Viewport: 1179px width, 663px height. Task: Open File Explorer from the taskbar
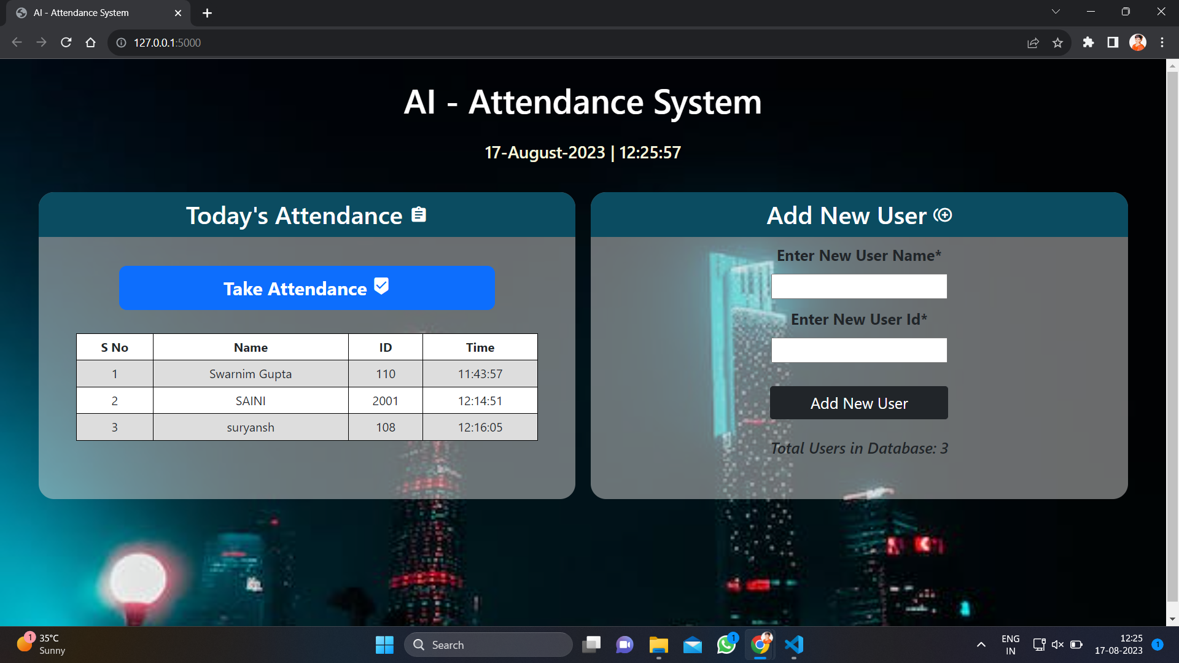point(658,645)
